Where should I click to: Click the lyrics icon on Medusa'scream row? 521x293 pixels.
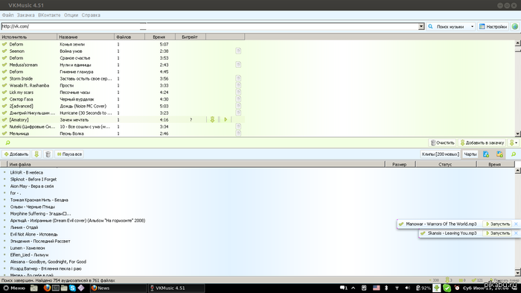(x=238, y=65)
